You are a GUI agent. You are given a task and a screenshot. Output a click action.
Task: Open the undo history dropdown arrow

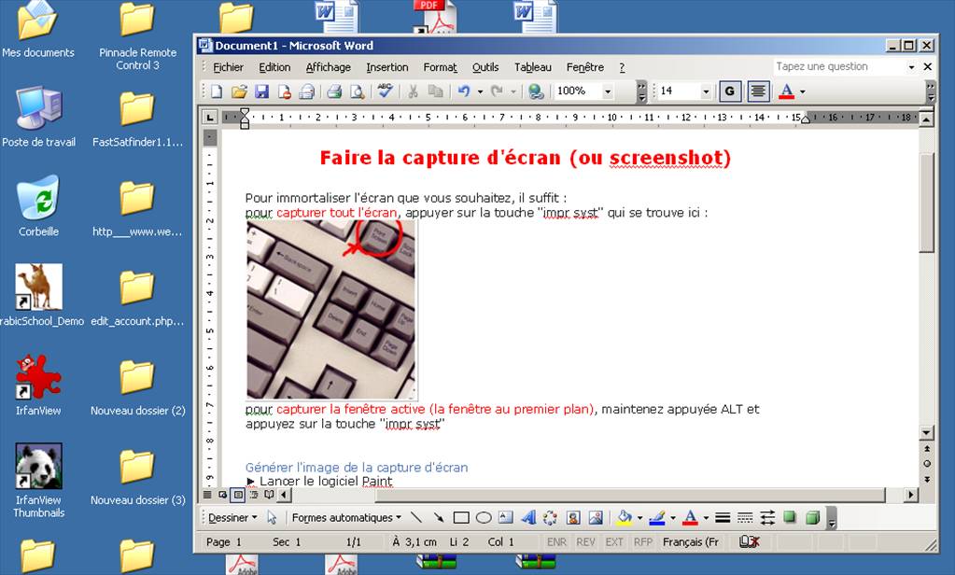pos(480,91)
